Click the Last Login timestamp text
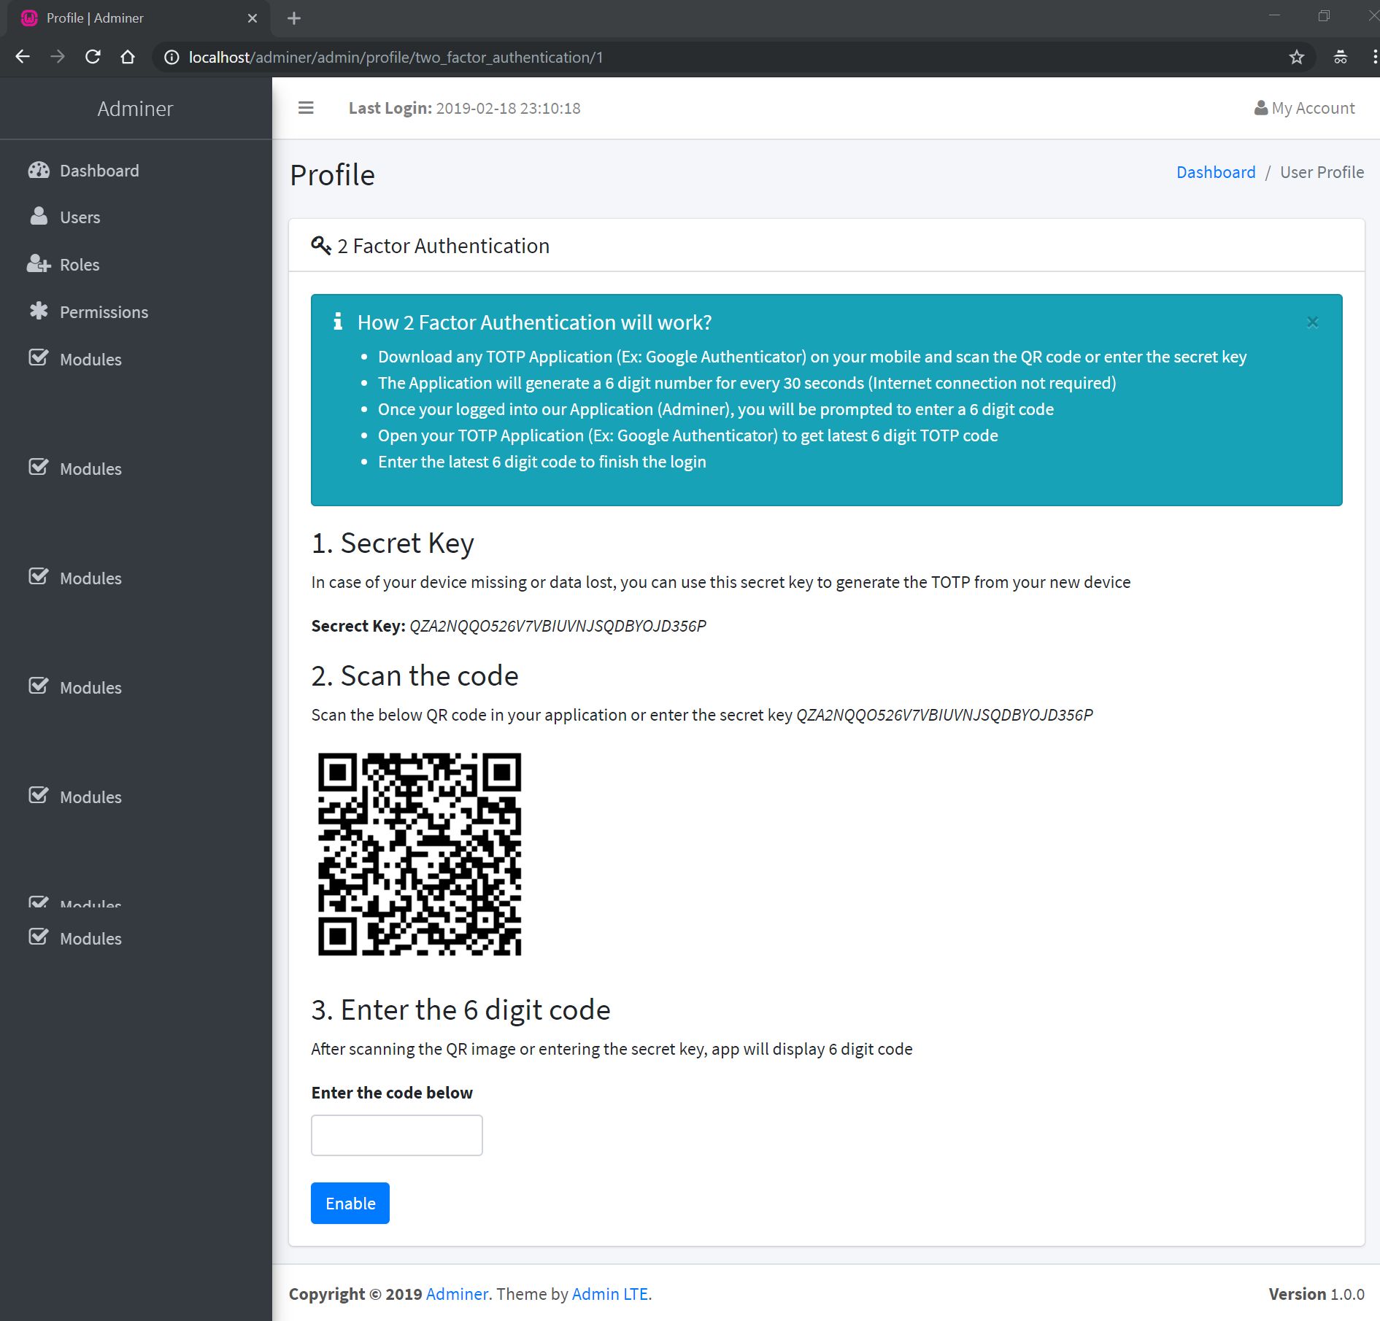This screenshot has width=1380, height=1321. click(x=508, y=108)
